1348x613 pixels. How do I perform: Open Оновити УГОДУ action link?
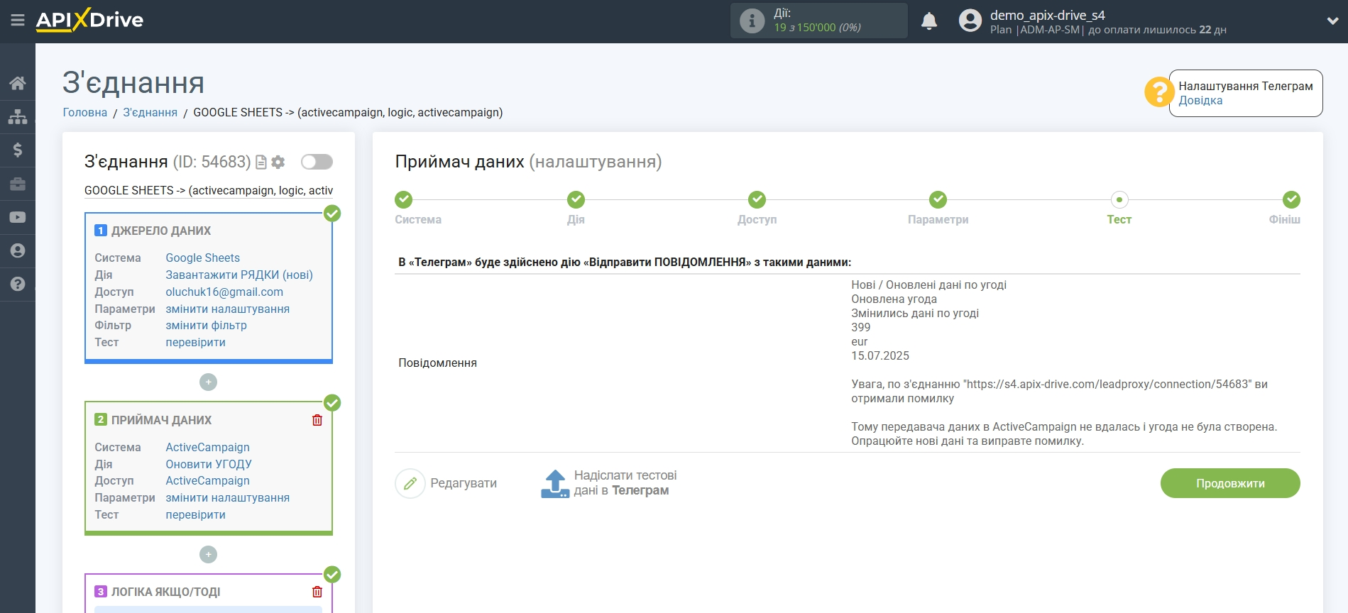(x=209, y=464)
